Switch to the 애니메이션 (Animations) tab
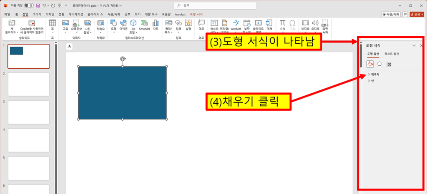The width and height of the screenshot is (427, 194). click(76, 14)
